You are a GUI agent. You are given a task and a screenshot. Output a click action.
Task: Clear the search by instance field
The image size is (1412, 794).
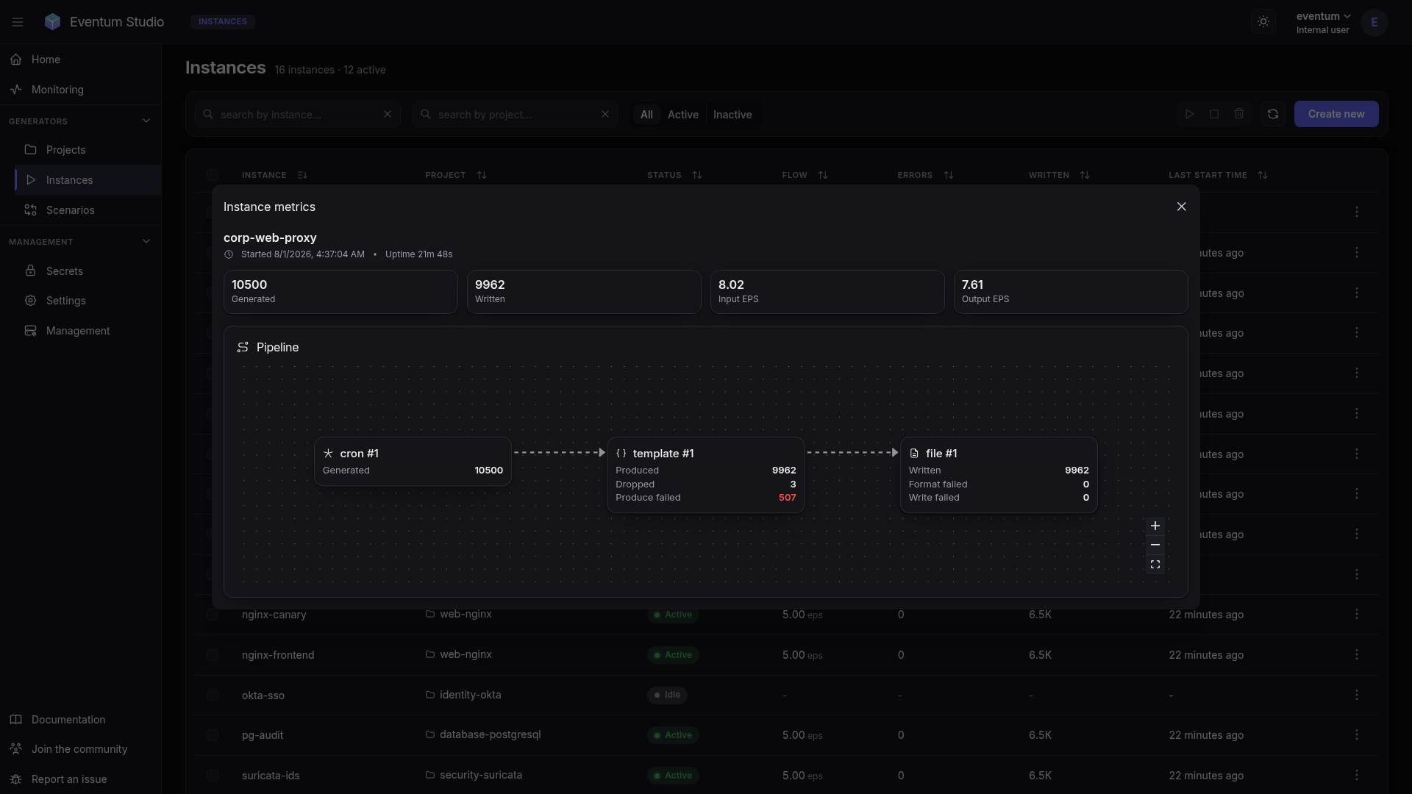[388, 114]
